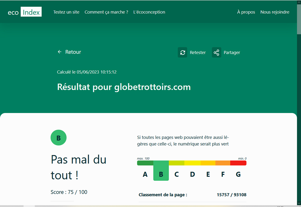The height and width of the screenshot is (207, 301).
Task: Click the ranking value 15757 / 93108
Action: pos(231,195)
